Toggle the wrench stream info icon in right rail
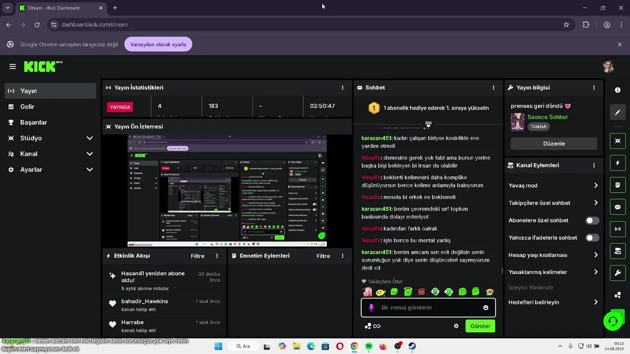Viewport: 630px width, 354px height. (618, 273)
